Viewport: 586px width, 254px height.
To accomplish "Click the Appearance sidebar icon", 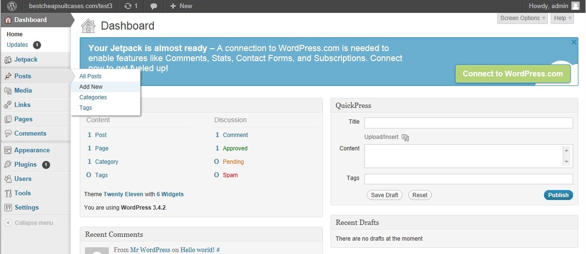I will [x=8, y=150].
